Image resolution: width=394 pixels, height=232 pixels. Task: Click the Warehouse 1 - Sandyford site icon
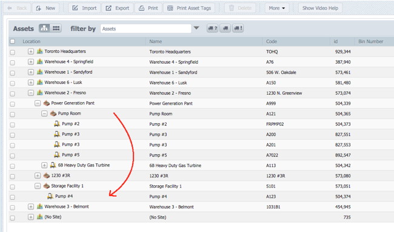pyautogui.click(x=39, y=72)
